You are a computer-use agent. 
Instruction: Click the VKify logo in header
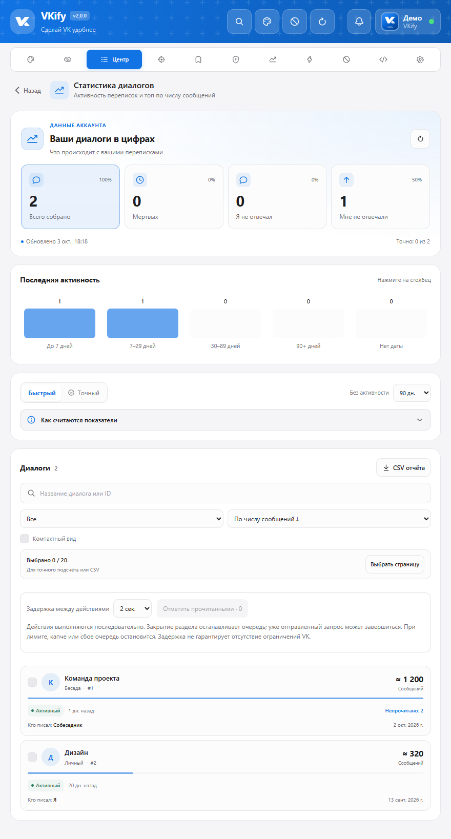click(x=23, y=22)
